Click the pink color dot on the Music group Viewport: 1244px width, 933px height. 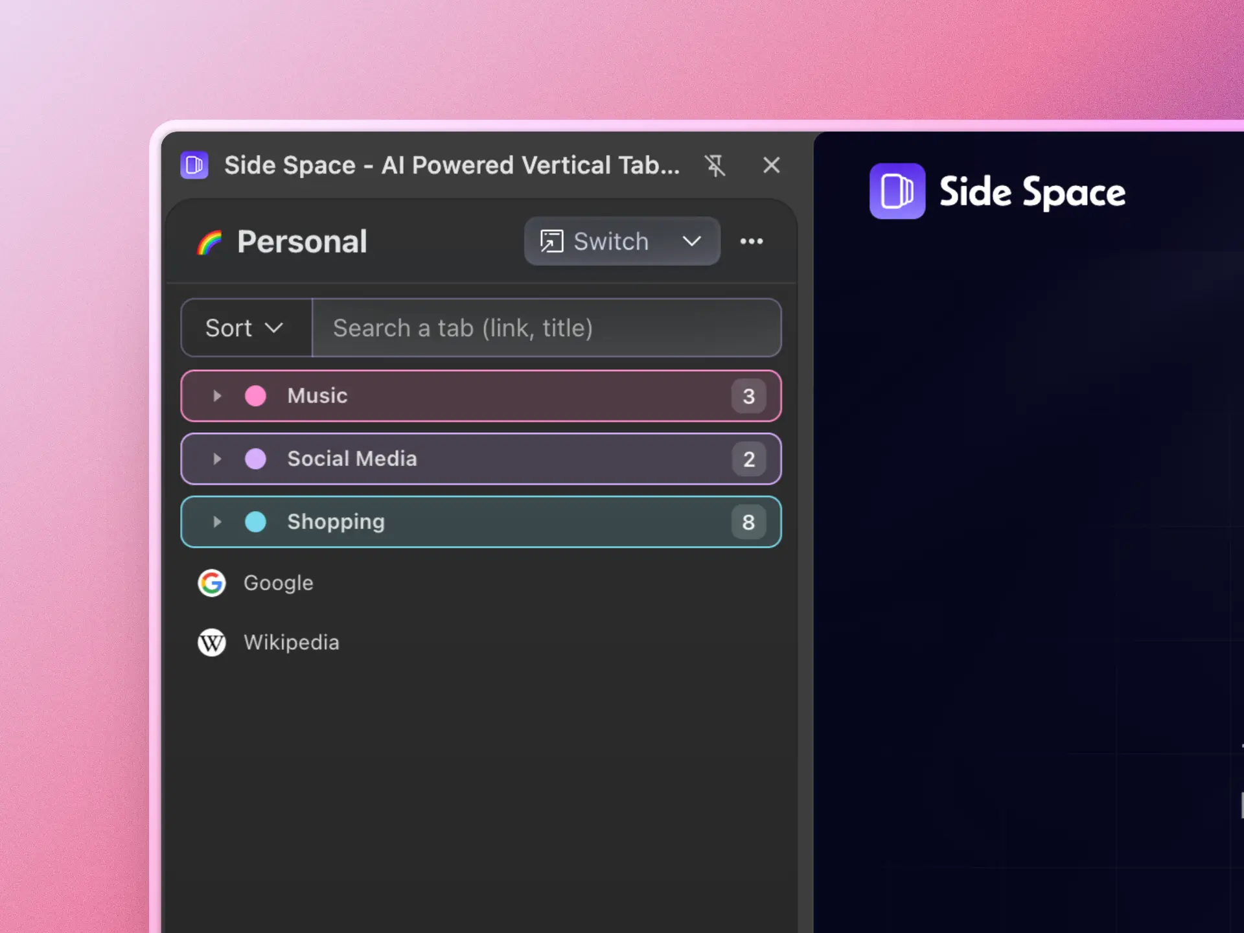tap(256, 396)
